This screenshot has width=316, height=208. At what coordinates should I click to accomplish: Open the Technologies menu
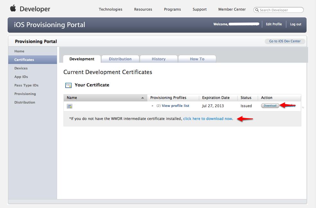[x=111, y=9]
